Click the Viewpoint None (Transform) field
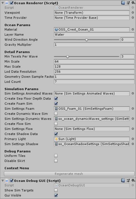The height and width of the screenshot is (199, 136). (x=92, y=13)
